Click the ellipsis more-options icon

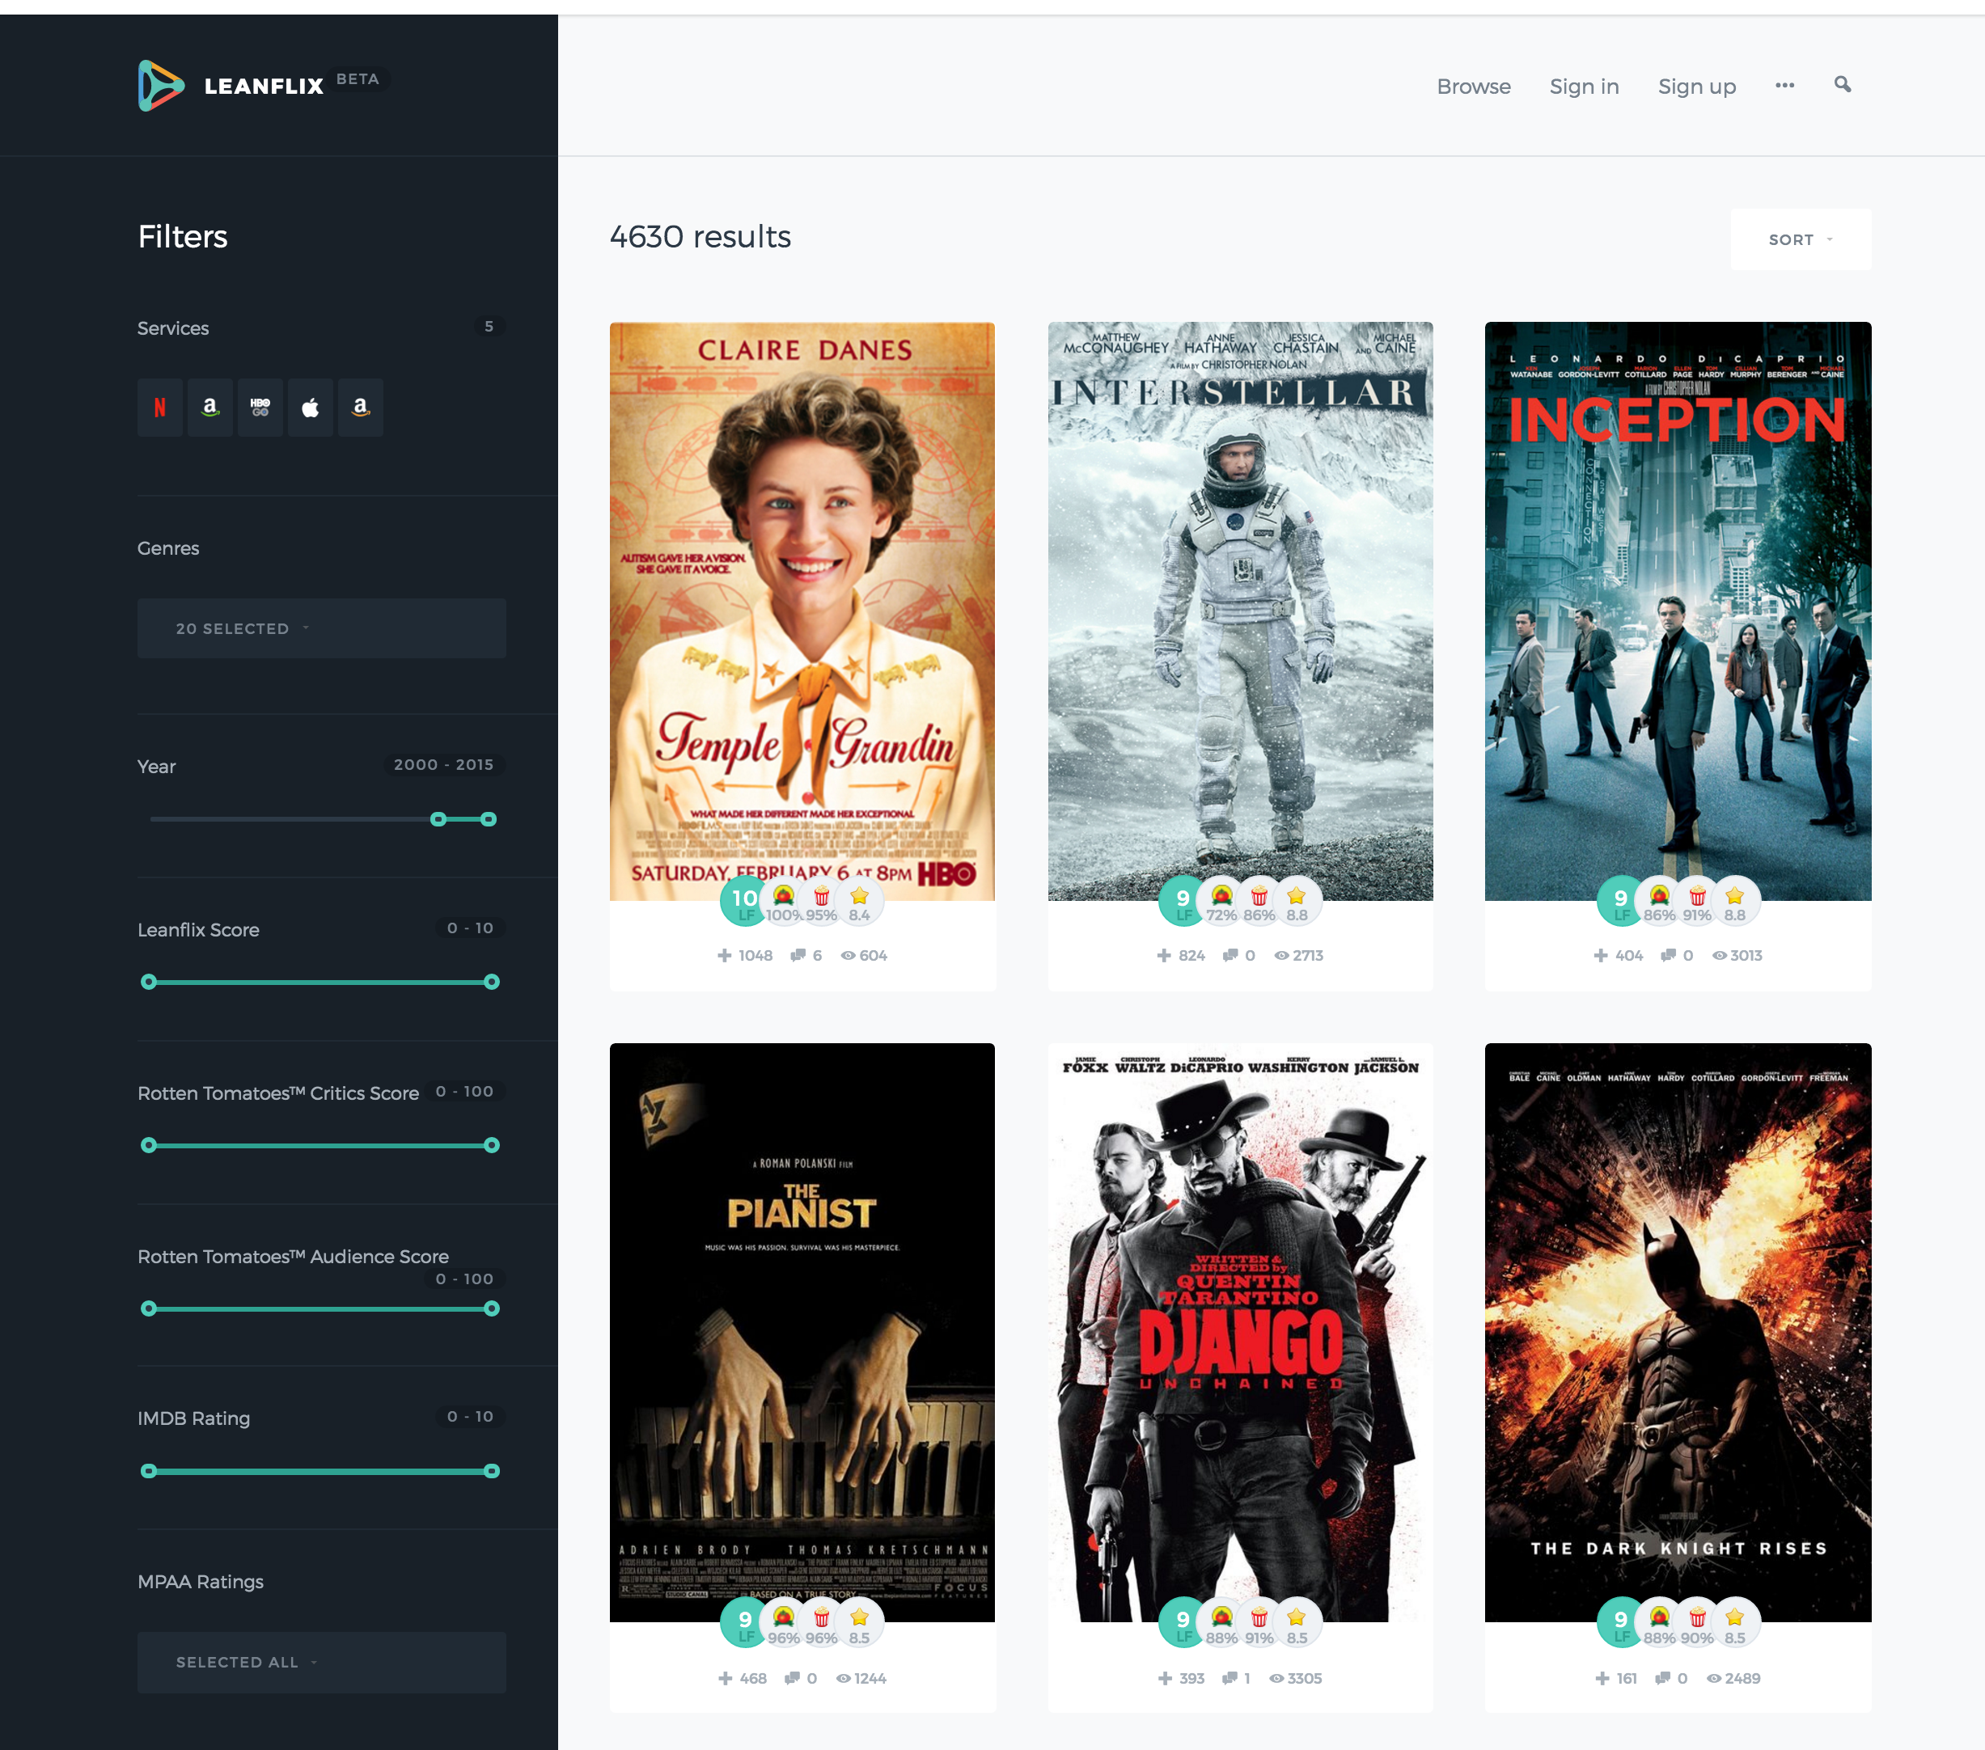pyautogui.click(x=1785, y=86)
